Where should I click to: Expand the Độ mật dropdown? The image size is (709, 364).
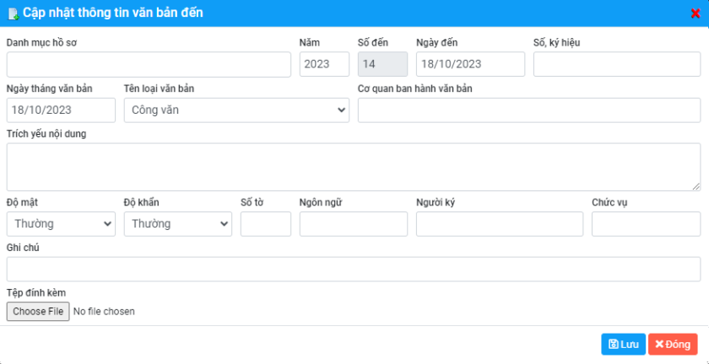[x=61, y=224]
